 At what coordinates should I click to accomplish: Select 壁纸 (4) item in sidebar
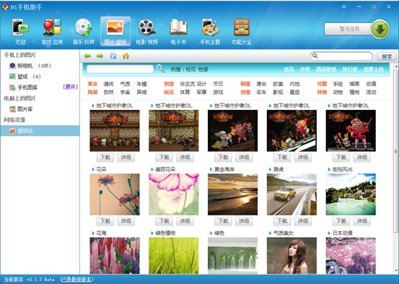click(x=25, y=77)
